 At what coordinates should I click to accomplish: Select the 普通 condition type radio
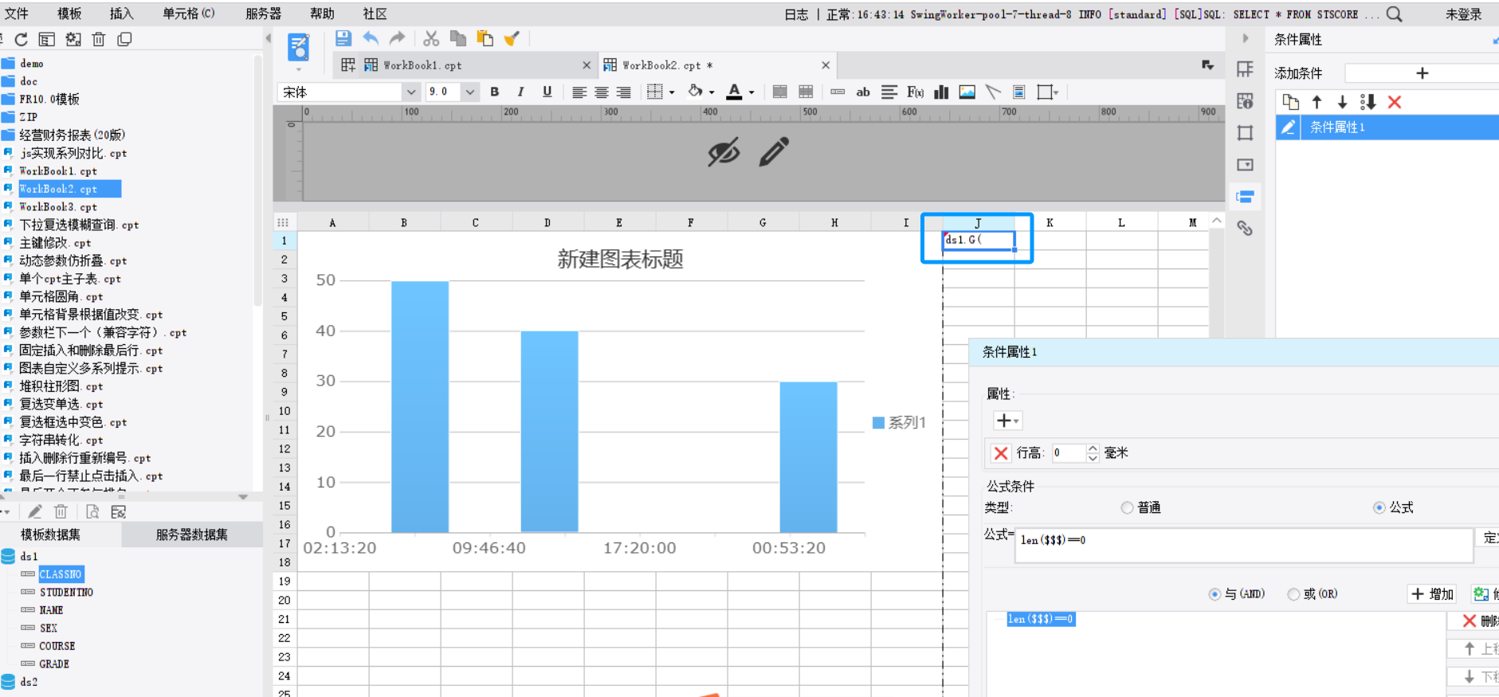[x=1127, y=507]
